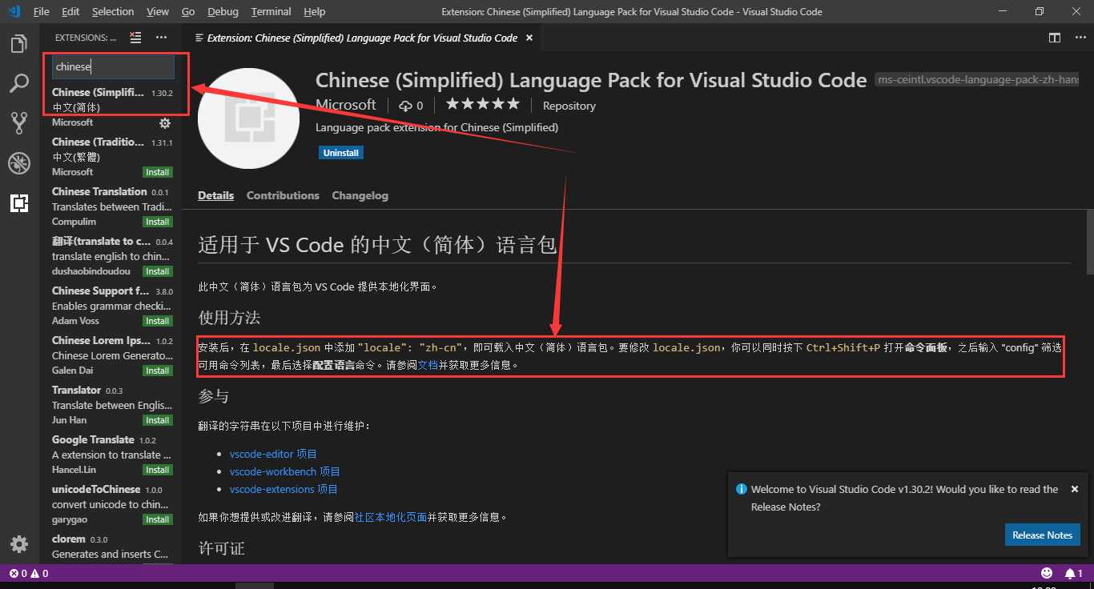Open the Extensions view in activity bar

(x=19, y=203)
